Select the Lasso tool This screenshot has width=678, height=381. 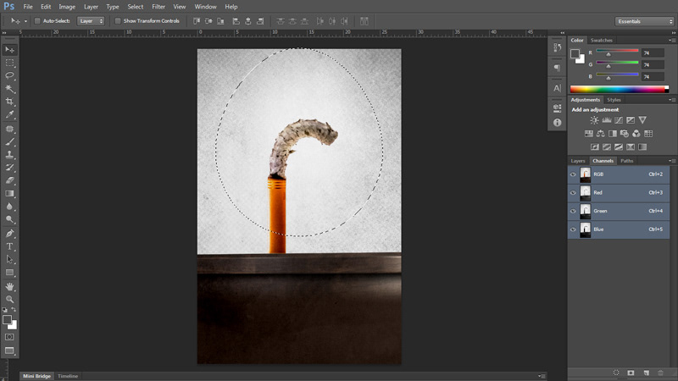coord(10,75)
